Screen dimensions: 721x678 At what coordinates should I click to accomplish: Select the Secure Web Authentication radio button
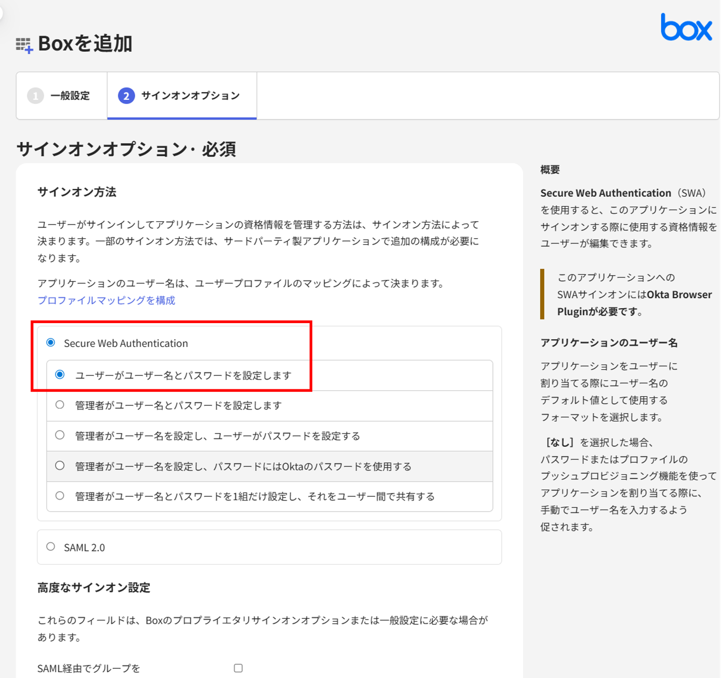(51, 343)
